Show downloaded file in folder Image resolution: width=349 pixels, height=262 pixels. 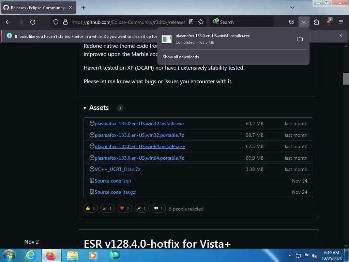pos(300,39)
